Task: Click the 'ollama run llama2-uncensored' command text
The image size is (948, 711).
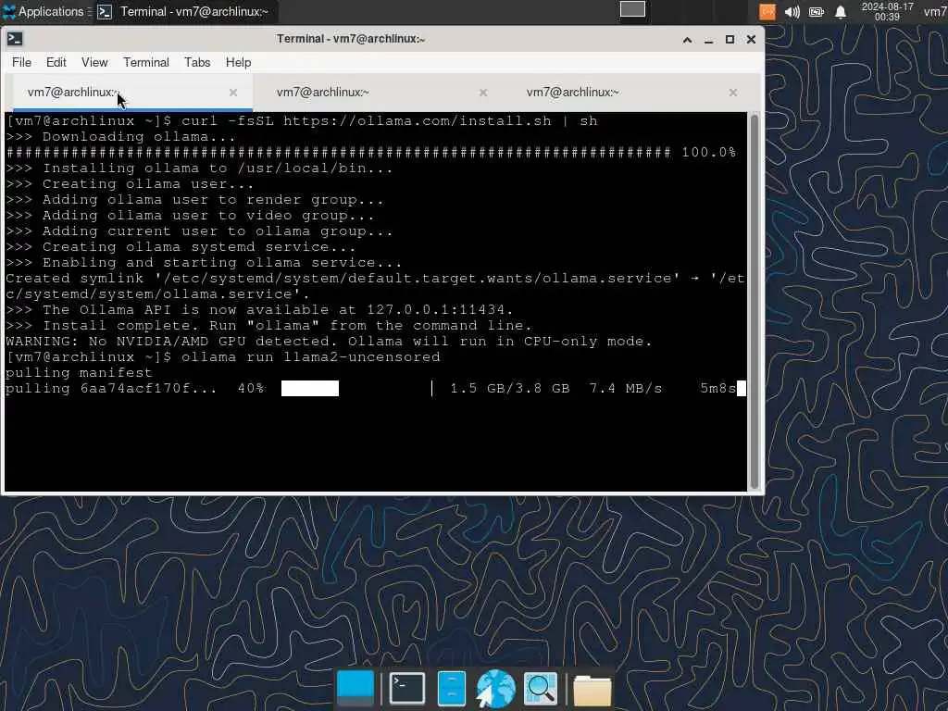Action: coord(311,357)
